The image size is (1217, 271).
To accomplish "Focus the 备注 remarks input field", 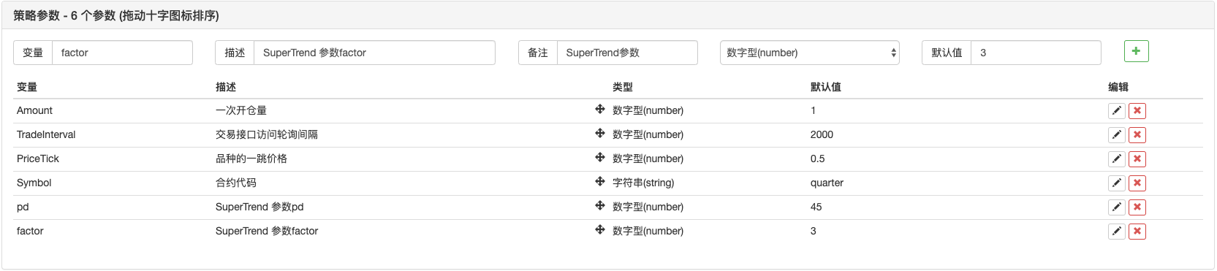I will 627,53.
